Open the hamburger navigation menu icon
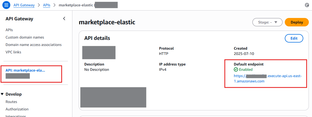 [6, 5]
